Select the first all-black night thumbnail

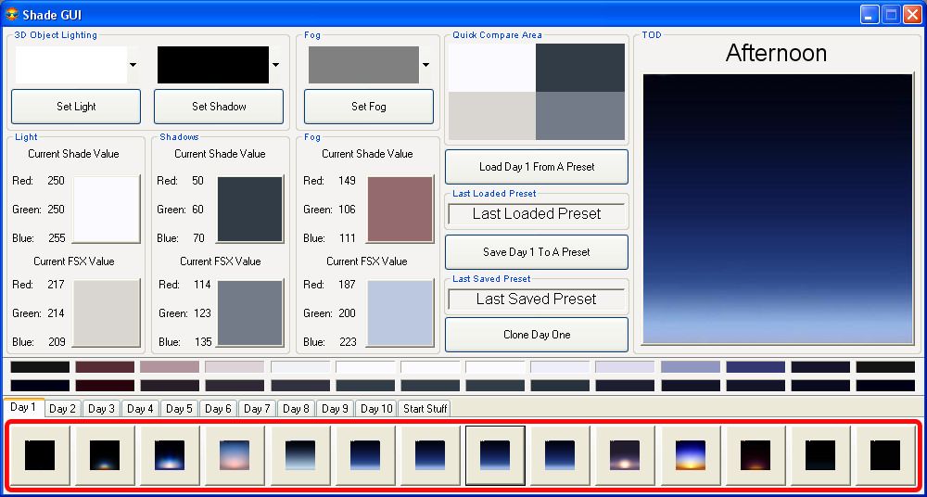tap(40, 455)
